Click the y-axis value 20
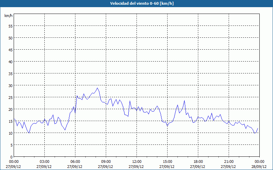This screenshot has width=273, height=170. 11,109
